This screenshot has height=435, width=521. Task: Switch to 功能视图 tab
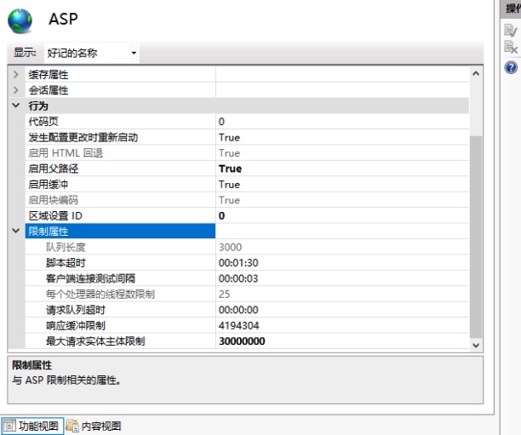31,426
